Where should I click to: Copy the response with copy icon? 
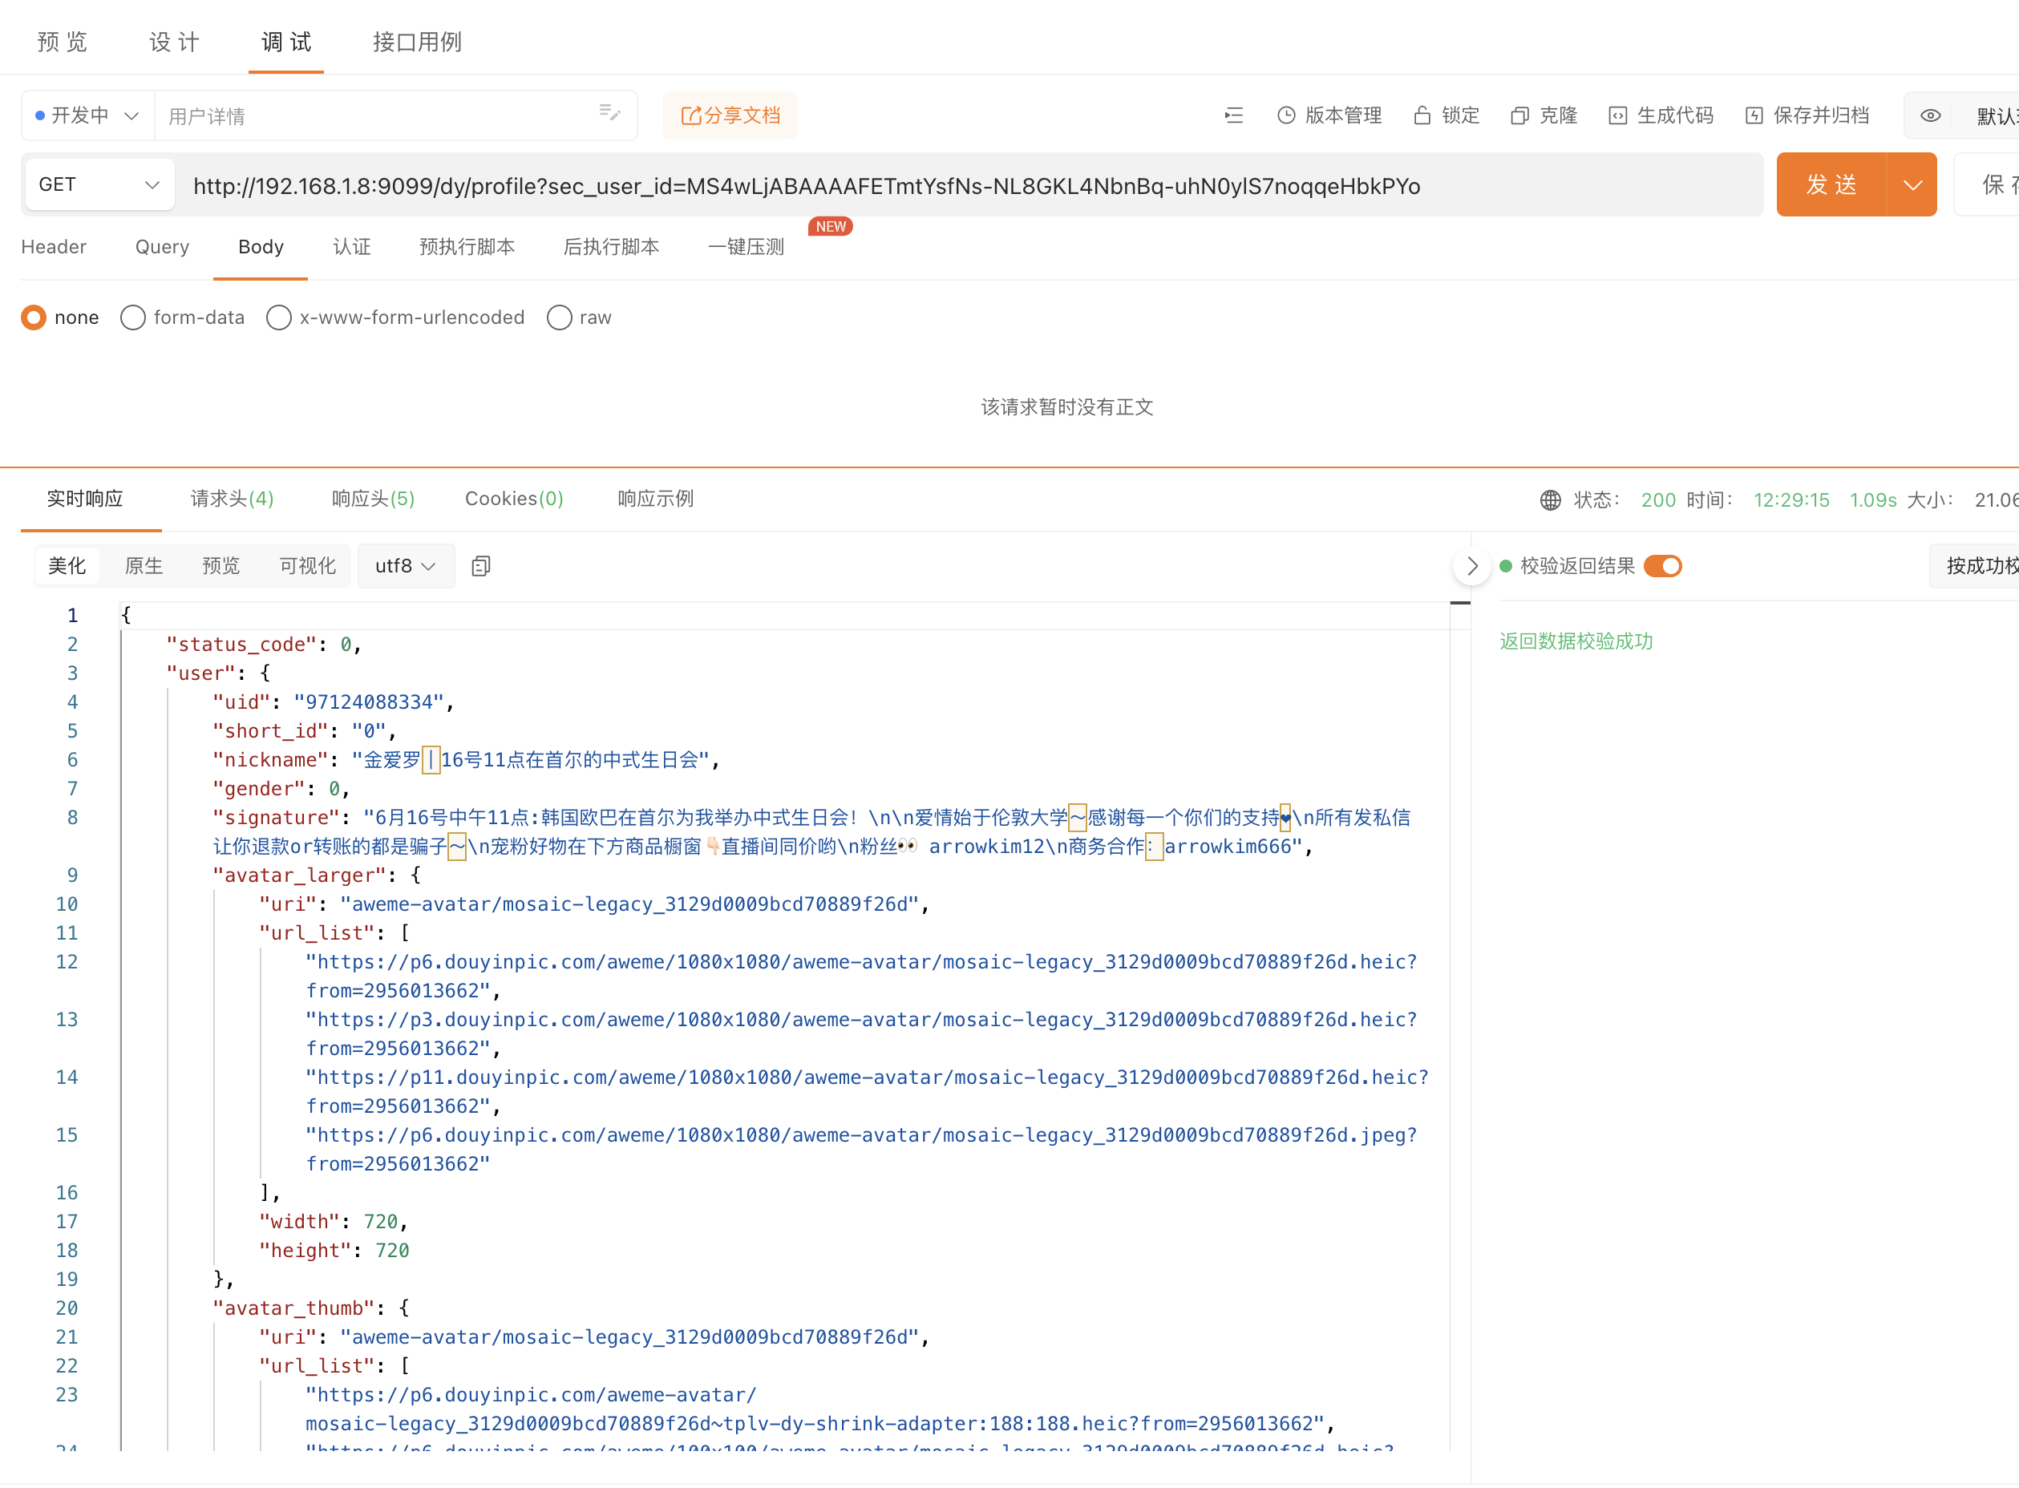pyautogui.click(x=480, y=566)
